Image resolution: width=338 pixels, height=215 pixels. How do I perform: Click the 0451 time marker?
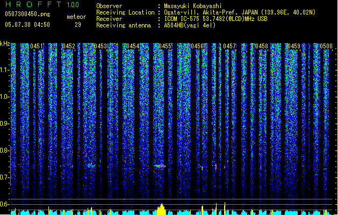[x=37, y=46]
